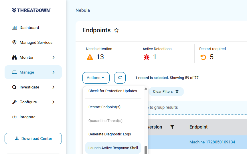Click the refresh icon button beside Actions
The image size is (247, 154).
[120, 78]
